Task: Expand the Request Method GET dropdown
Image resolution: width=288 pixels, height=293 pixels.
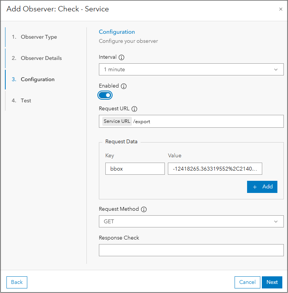Action: click(191, 221)
